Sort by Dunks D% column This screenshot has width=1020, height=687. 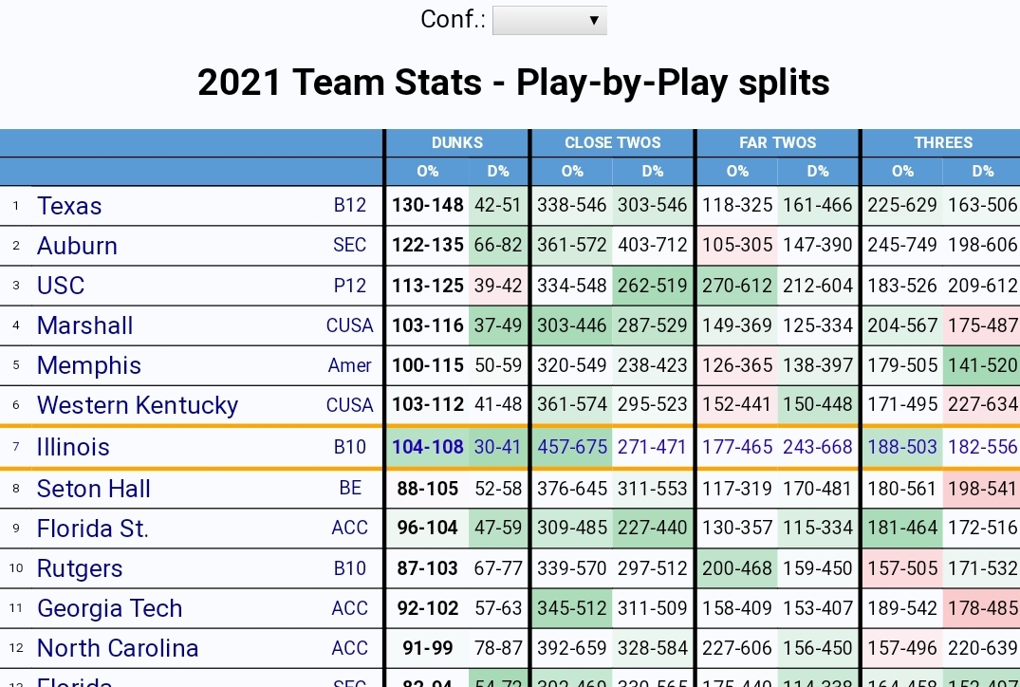pyautogui.click(x=498, y=172)
